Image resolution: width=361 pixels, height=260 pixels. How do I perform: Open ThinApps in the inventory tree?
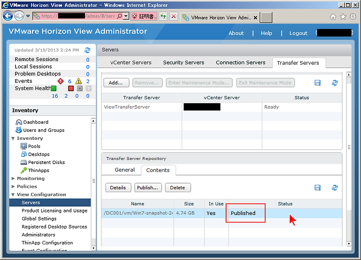(35, 170)
